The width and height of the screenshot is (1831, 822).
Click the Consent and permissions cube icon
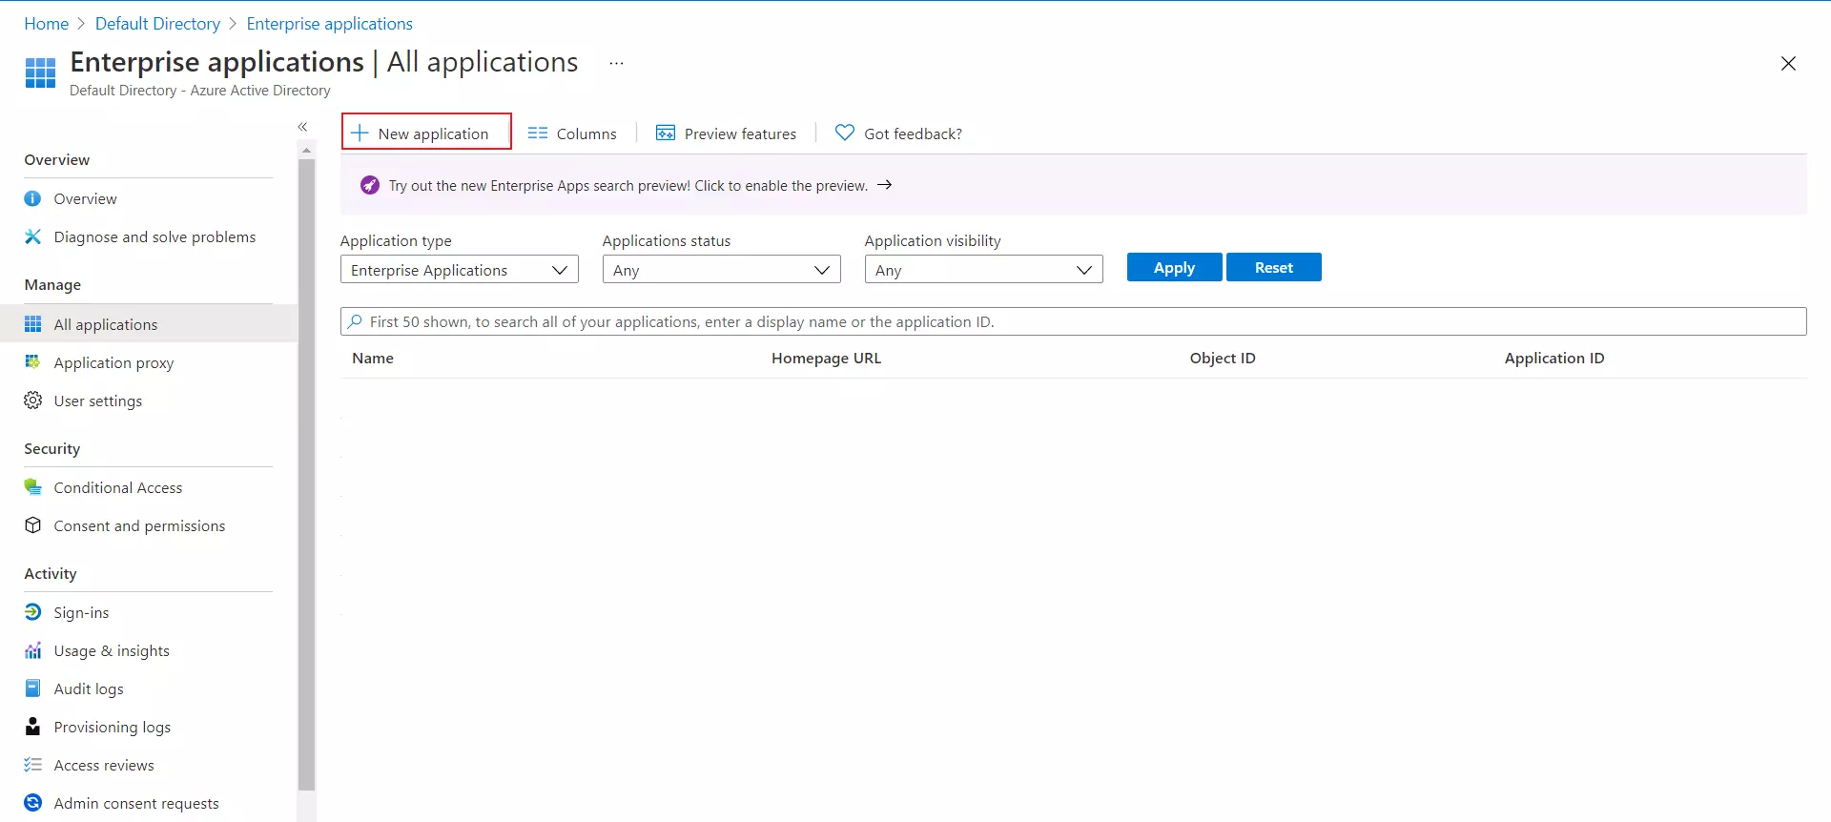(32, 525)
